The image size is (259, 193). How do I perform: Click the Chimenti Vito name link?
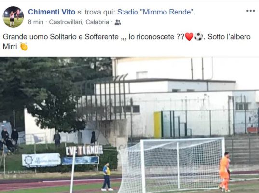point(52,12)
